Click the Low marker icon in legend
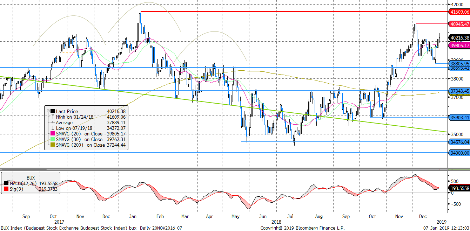Screen dimensions: 470x231 click(53, 128)
